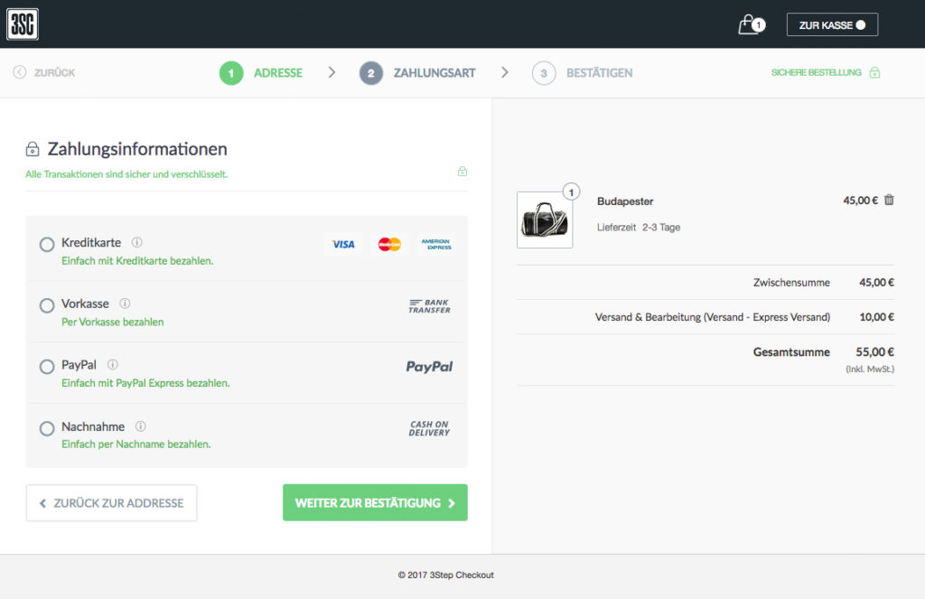The width and height of the screenshot is (925, 599).
Task: Click Zurück zur Addresse button
Action: tap(111, 503)
